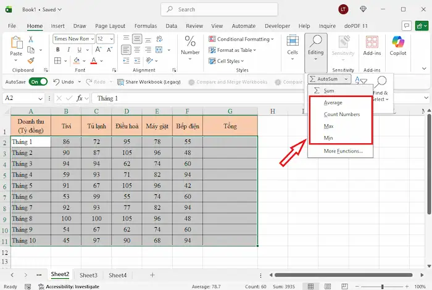The image size is (432, 290).
Task: Choose Max in the AutoSum dropdown list
Action: pyautogui.click(x=328, y=126)
